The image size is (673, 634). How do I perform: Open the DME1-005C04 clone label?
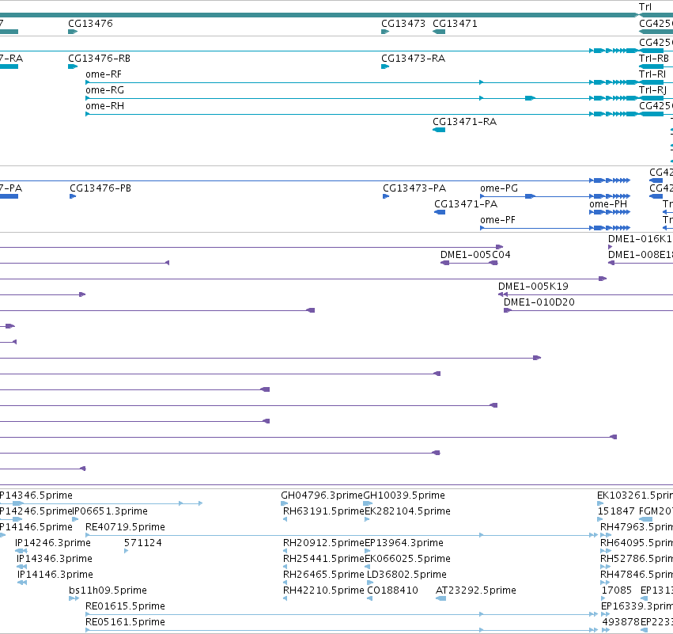pos(475,255)
